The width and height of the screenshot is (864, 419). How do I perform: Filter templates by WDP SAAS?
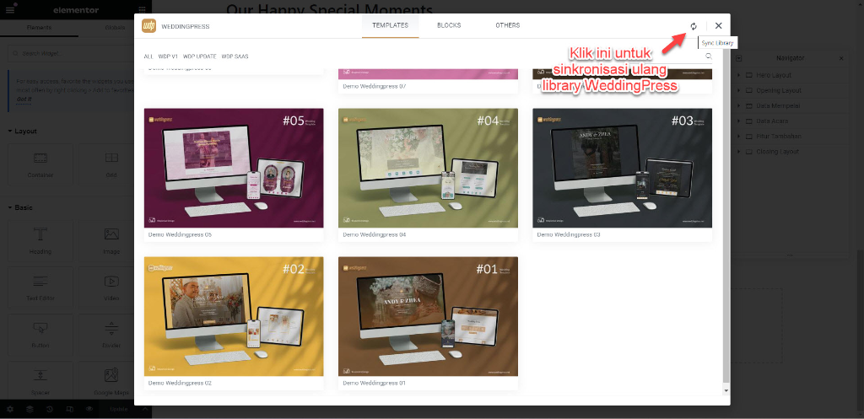click(235, 56)
